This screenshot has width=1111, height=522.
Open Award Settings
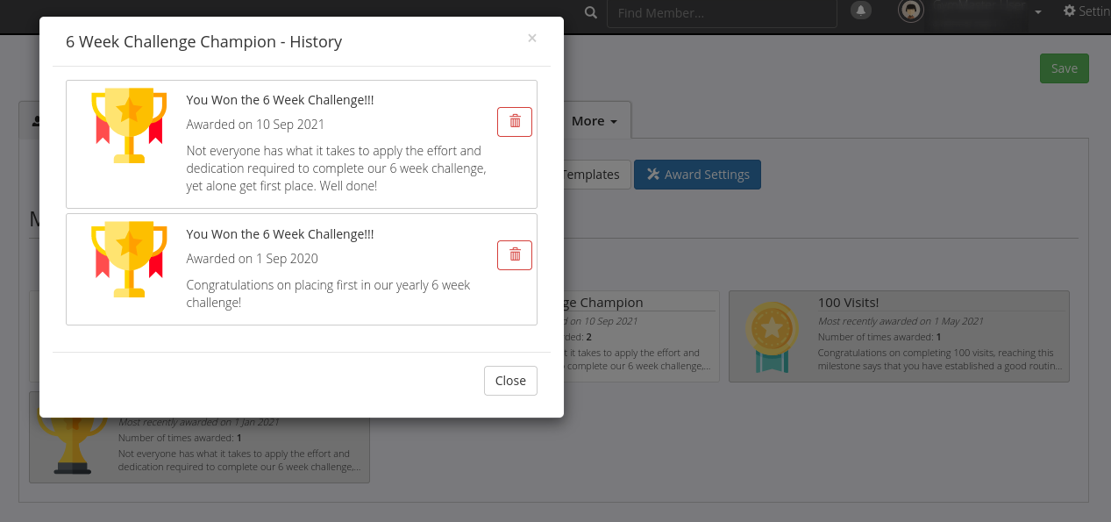[697, 175]
